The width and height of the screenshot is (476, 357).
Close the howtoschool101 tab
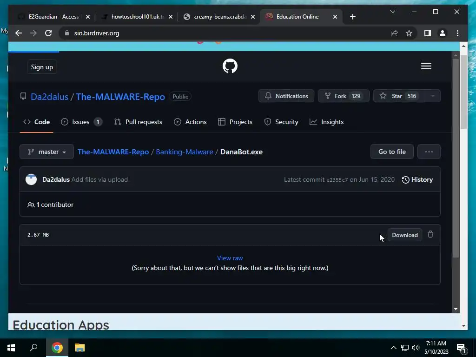point(170,17)
